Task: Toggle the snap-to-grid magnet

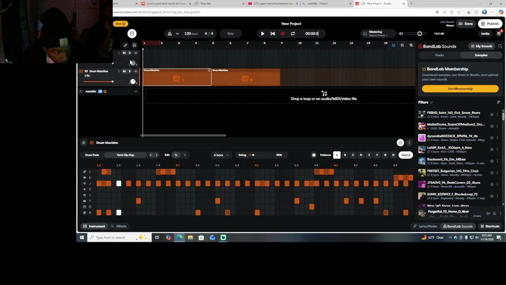Action: (x=393, y=46)
